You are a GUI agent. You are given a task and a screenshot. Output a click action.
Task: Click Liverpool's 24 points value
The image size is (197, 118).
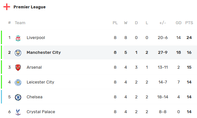pos(189,38)
